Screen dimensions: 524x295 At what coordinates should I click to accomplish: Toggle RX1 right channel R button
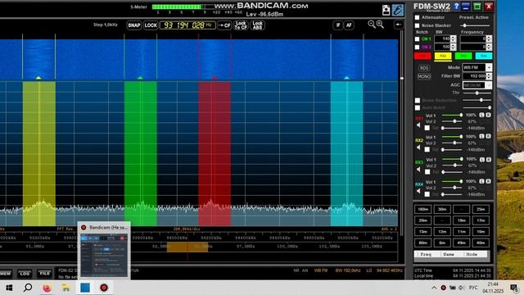coord(488,115)
